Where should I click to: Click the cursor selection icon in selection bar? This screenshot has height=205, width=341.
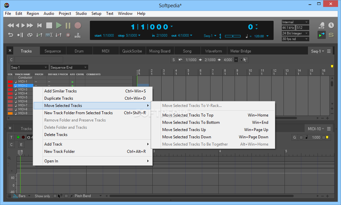pos(245,60)
